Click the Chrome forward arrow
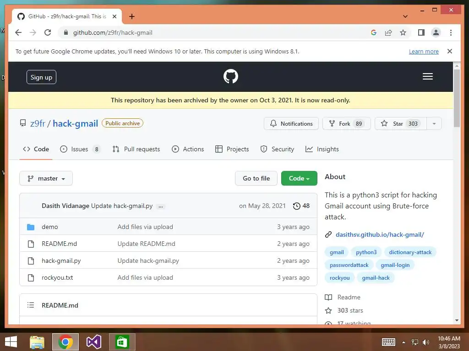Screen dimensions: 469x351 [33, 32]
